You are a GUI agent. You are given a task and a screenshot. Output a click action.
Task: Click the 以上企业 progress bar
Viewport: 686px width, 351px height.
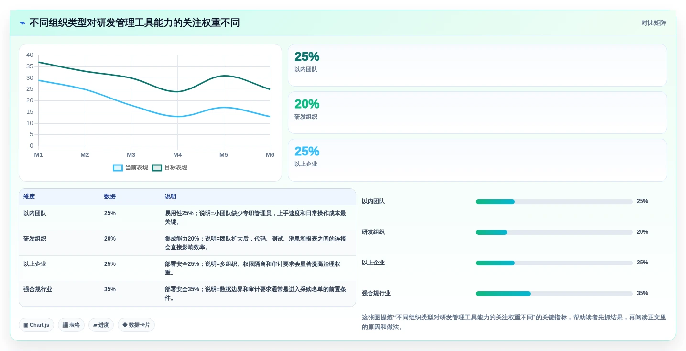tap(554, 263)
